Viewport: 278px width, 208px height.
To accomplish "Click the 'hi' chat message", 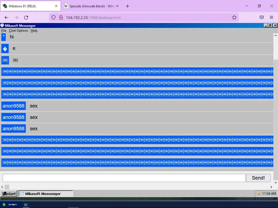I will [12, 37].
